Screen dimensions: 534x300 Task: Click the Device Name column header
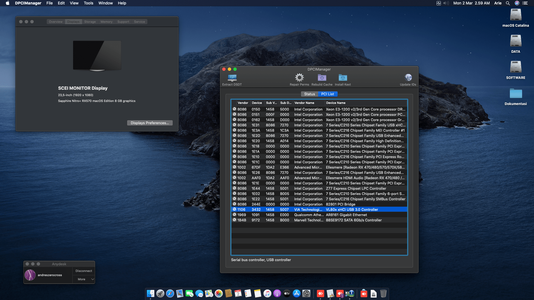point(336,103)
